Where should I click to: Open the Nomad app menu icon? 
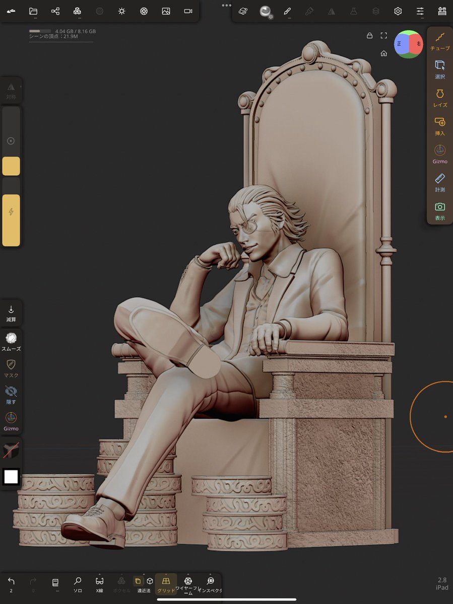(11, 11)
